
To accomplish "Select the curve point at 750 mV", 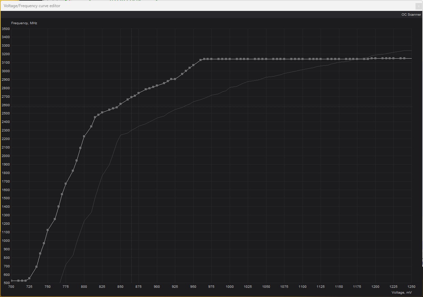I will (x=48, y=231).
